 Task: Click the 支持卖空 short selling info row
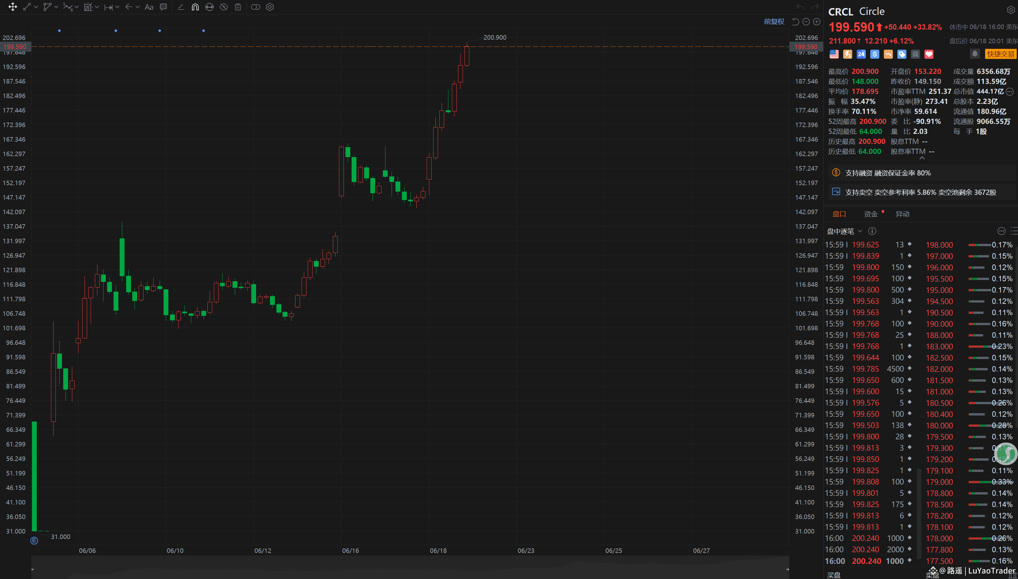[x=922, y=193]
